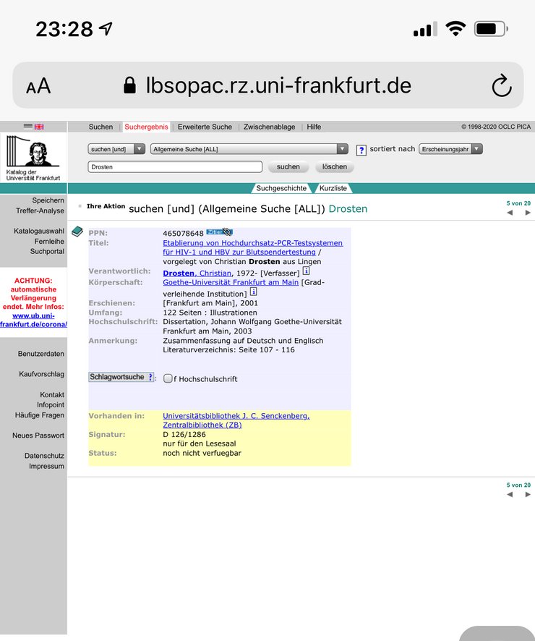Viewport: 535px width, 641px height.
Task: Open Häufige Fragen in the sidebar
Action: (40, 415)
